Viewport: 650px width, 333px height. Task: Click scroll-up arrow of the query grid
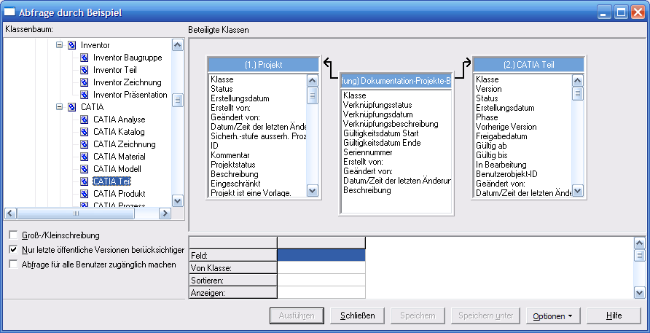pos(640,243)
